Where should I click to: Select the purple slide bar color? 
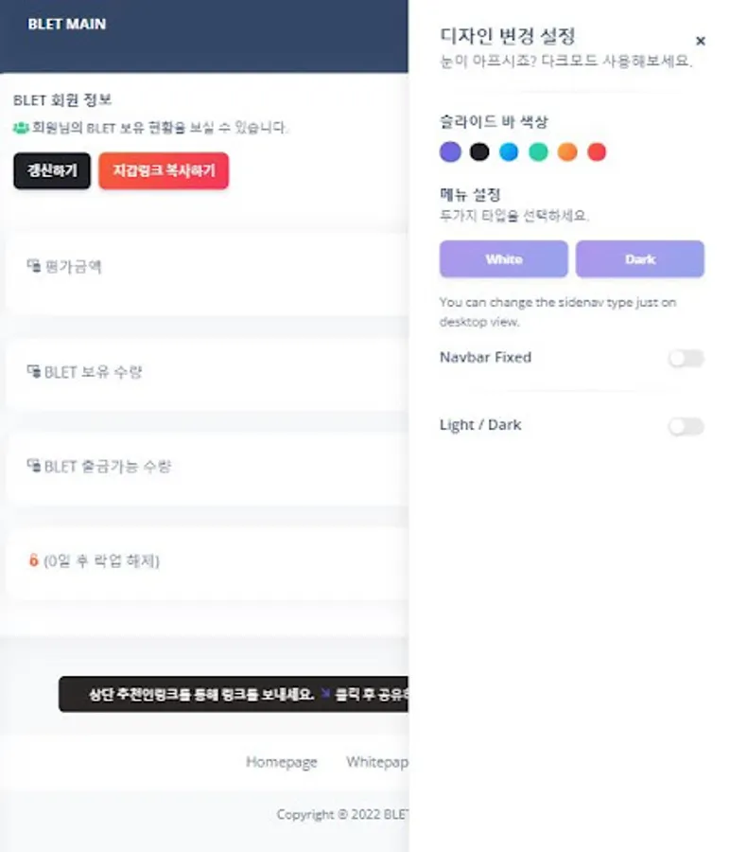pyautogui.click(x=450, y=151)
